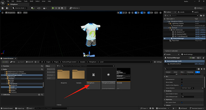Save the current level via the floppy icon
The height and width of the screenshot is (110, 206).
tap(2, 8)
